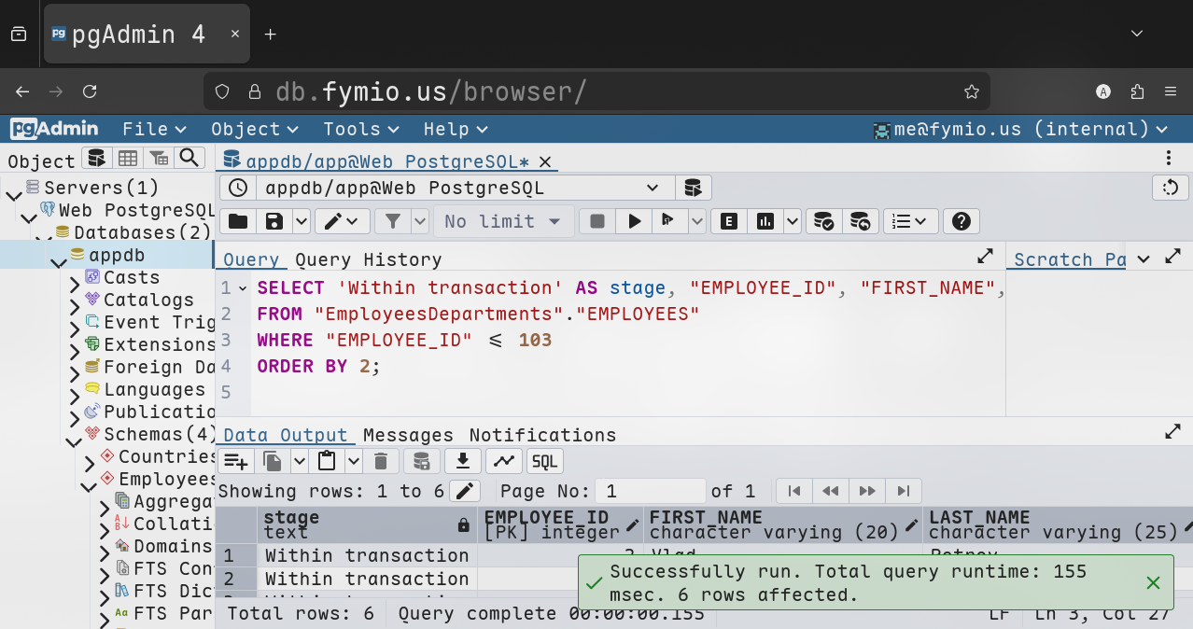The height and width of the screenshot is (629, 1193).
Task: Click the Commit transaction icon
Action: tap(823, 221)
